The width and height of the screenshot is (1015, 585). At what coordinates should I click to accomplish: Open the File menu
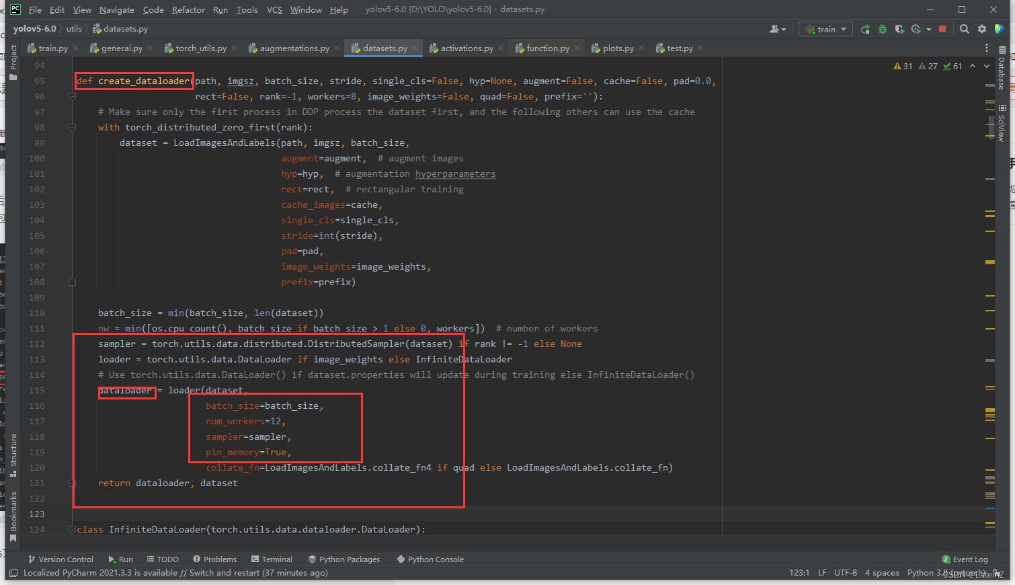coord(35,9)
